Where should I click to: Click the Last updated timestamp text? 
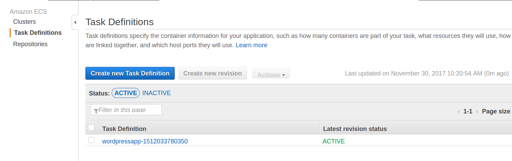pyautogui.click(x=427, y=73)
